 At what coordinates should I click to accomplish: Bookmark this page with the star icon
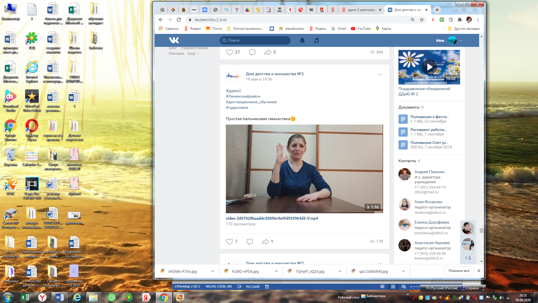(x=421, y=20)
